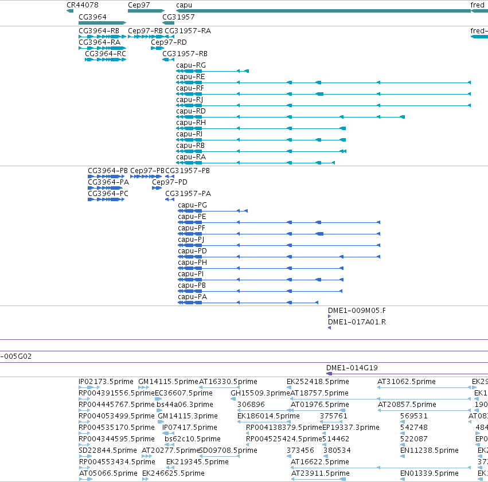Open transcript CG3964-RB label
The image size is (488, 482).
[99, 31]
